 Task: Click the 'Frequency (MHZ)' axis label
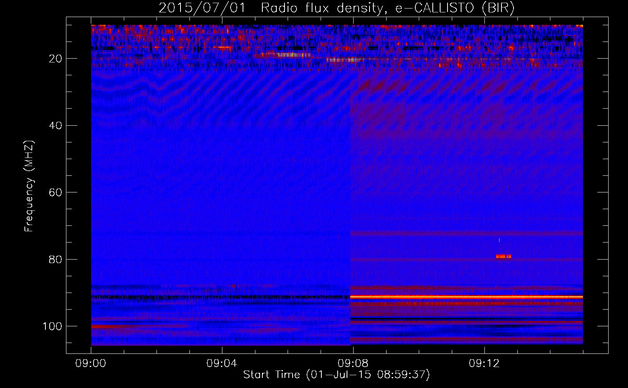pos(29,186)
